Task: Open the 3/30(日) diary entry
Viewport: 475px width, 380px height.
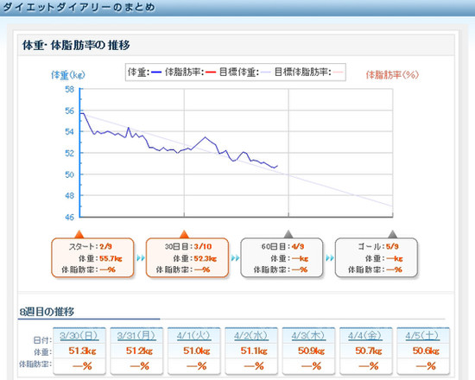Action: tap(79, 335)
